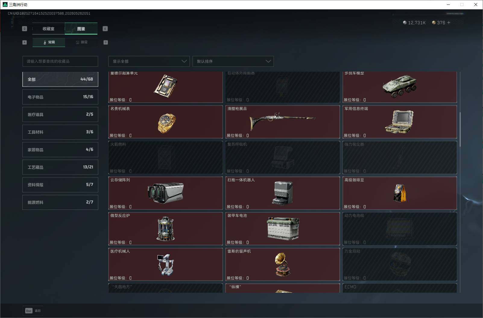Select the 能源燃料 category
The height and width of the screenshot is (318, 483).
(x=60, y=202)
